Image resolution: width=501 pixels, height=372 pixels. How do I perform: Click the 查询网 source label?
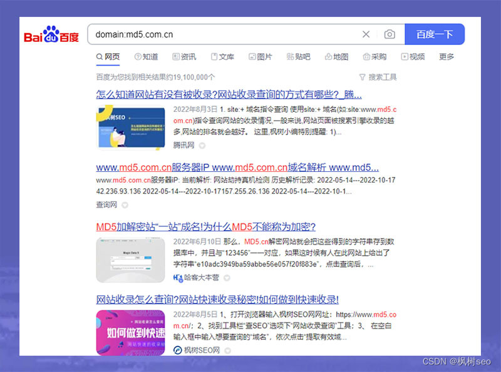(106, 205)
